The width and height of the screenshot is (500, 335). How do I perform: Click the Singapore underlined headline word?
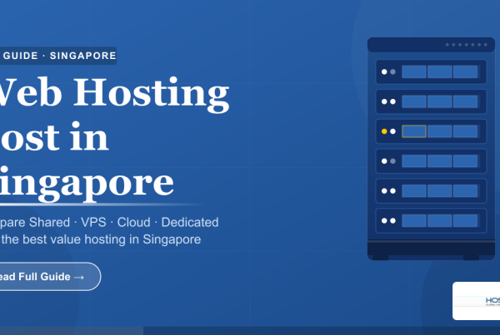[x=87, y=184]
